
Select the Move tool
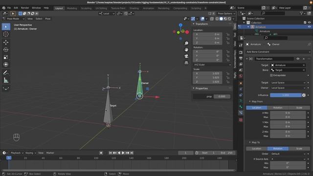[6, 42]
